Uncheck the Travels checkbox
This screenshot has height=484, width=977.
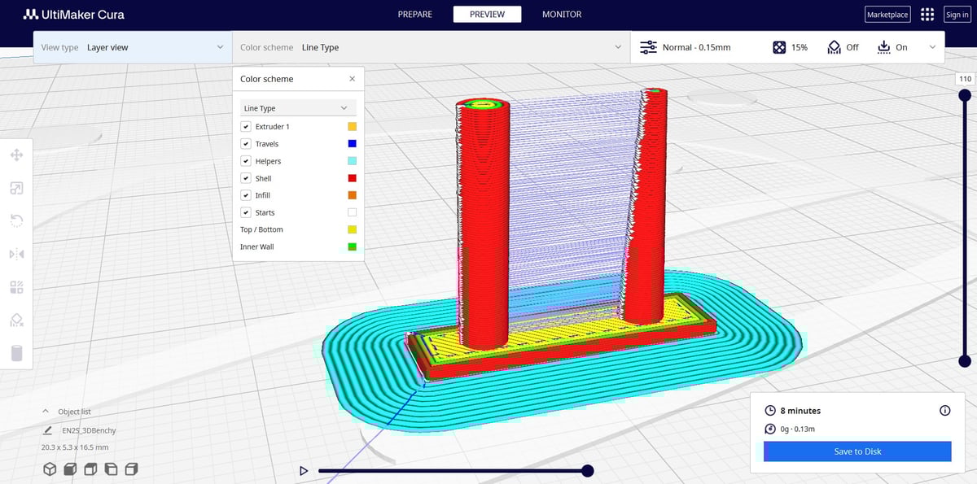pos(246,144)
